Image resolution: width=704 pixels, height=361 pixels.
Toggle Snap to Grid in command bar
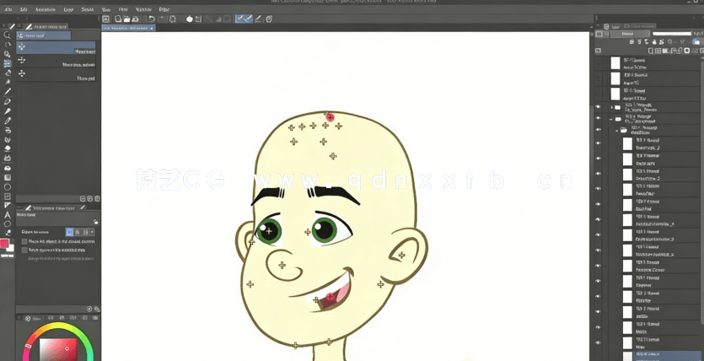click(x=258, y=19)
